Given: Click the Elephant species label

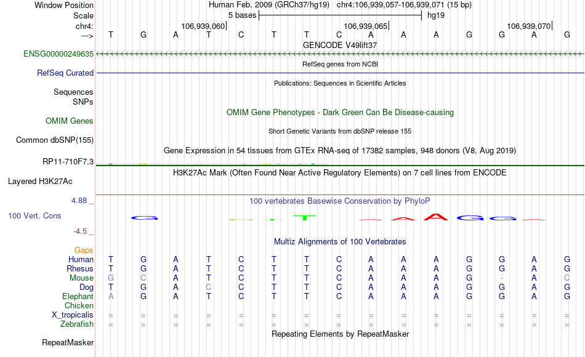Looking at the screenshot, I should click(78, 296).
